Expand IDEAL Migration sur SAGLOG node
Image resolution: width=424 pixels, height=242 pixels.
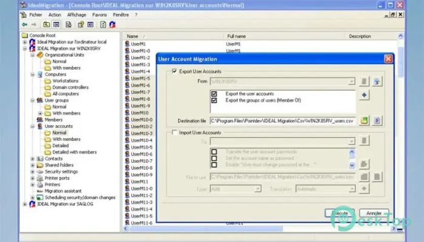coord(25,204)
